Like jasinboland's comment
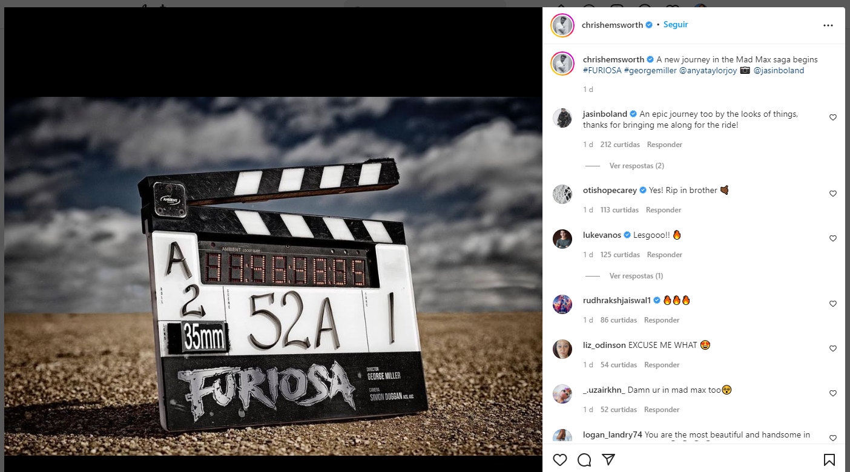Screen dimensions: 850x472 tap(833, 117)
